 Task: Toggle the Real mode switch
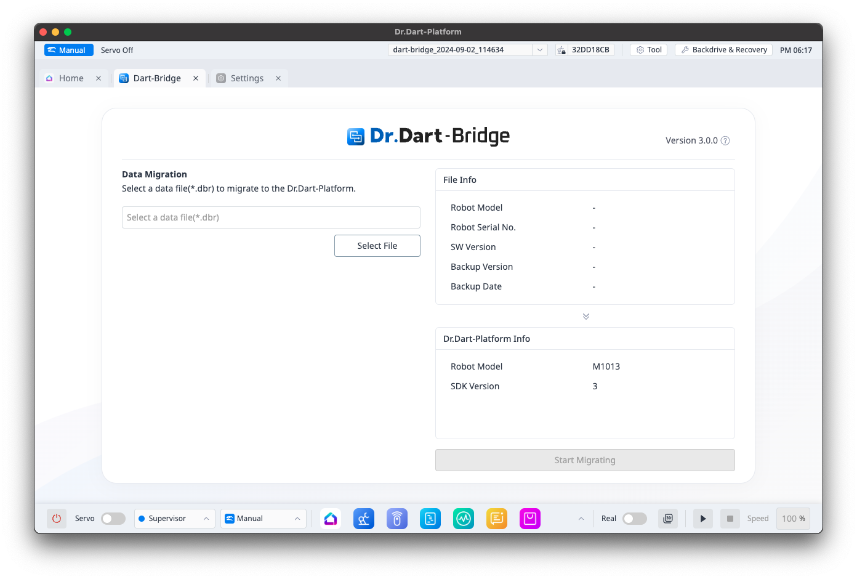(634, 519)
